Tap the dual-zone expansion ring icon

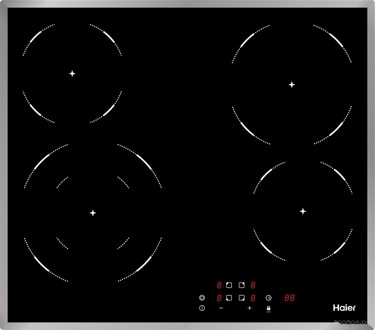(202, 298)
